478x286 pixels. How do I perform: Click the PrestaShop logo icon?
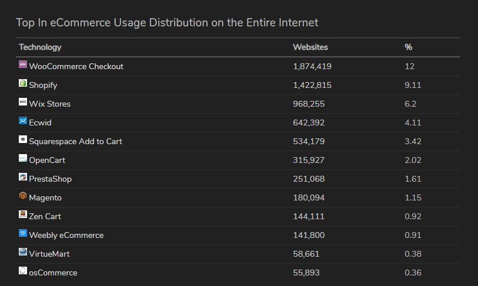click(x=23, y=177)
